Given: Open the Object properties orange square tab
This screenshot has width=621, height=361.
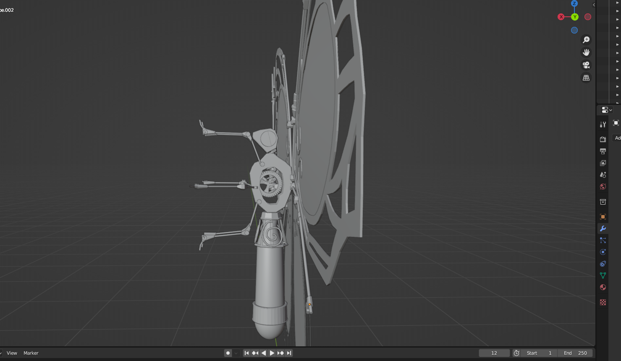Looking at the screenshot, I should click(x=603, y=217).
